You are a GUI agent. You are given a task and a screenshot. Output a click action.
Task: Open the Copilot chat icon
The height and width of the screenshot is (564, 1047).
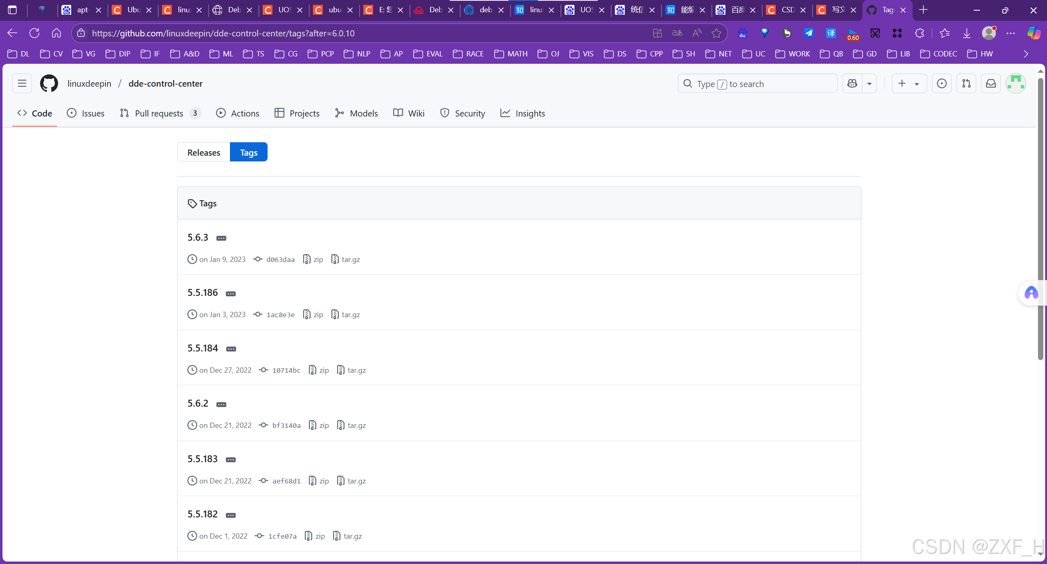pyautogui.click(x=852, y=83)
